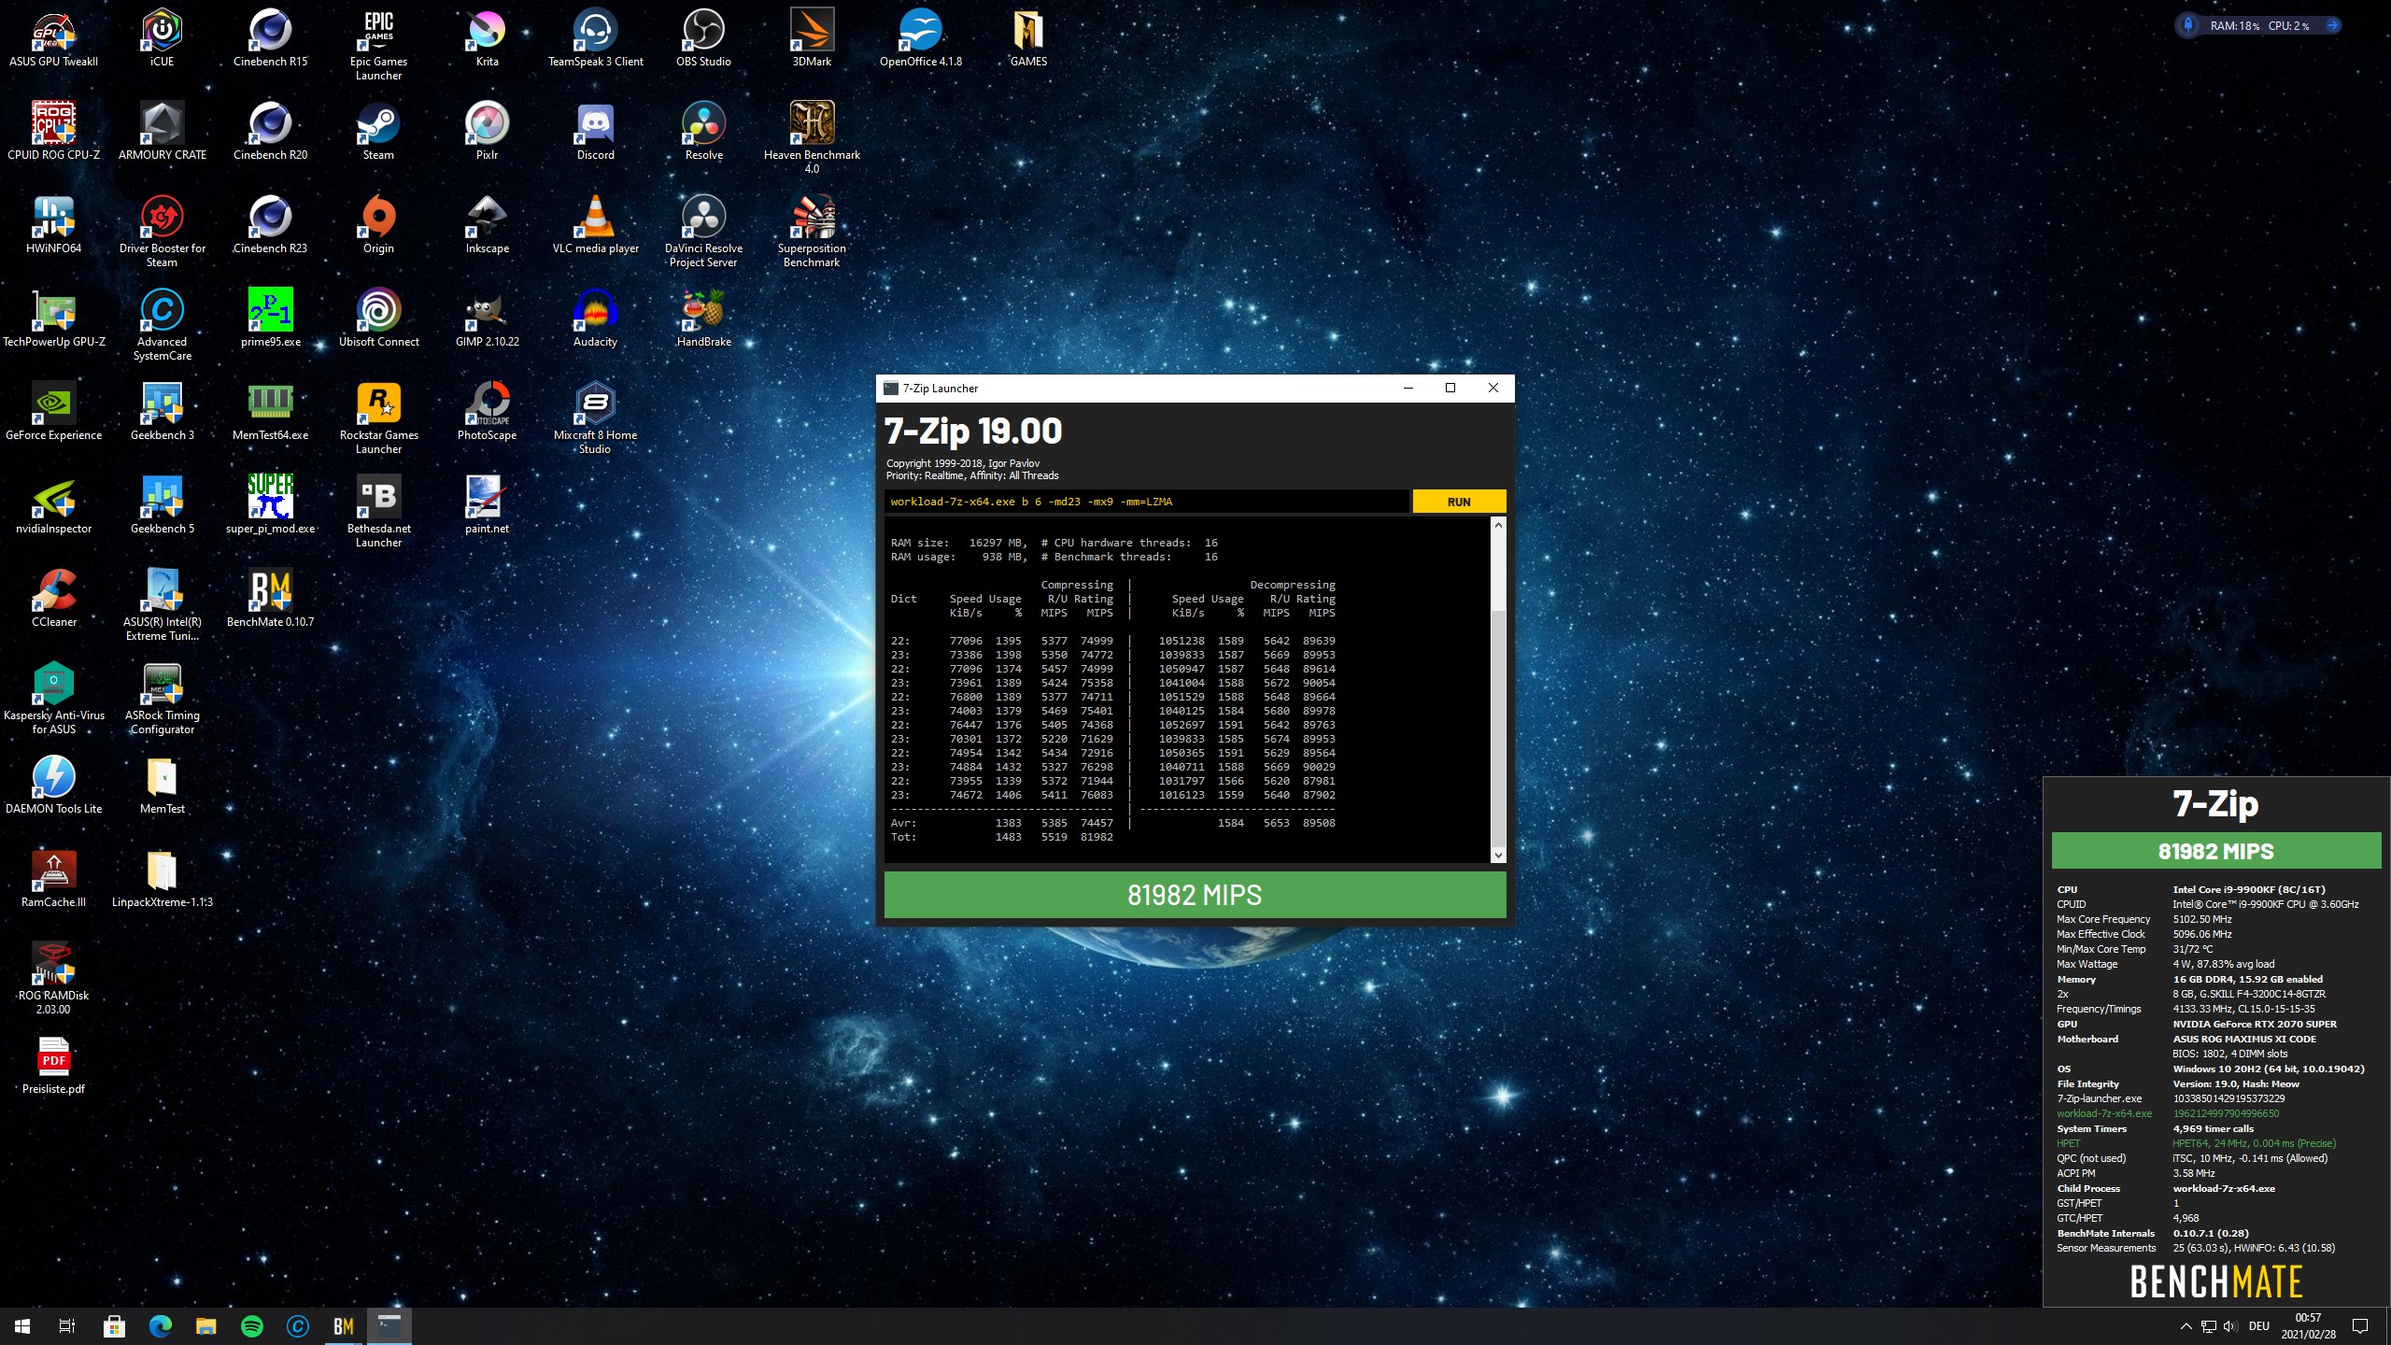The height and width of the screenshot is (1345, 2391).
Task: Open DAEMON Tools Lite icon
Action: coord(53,786)
